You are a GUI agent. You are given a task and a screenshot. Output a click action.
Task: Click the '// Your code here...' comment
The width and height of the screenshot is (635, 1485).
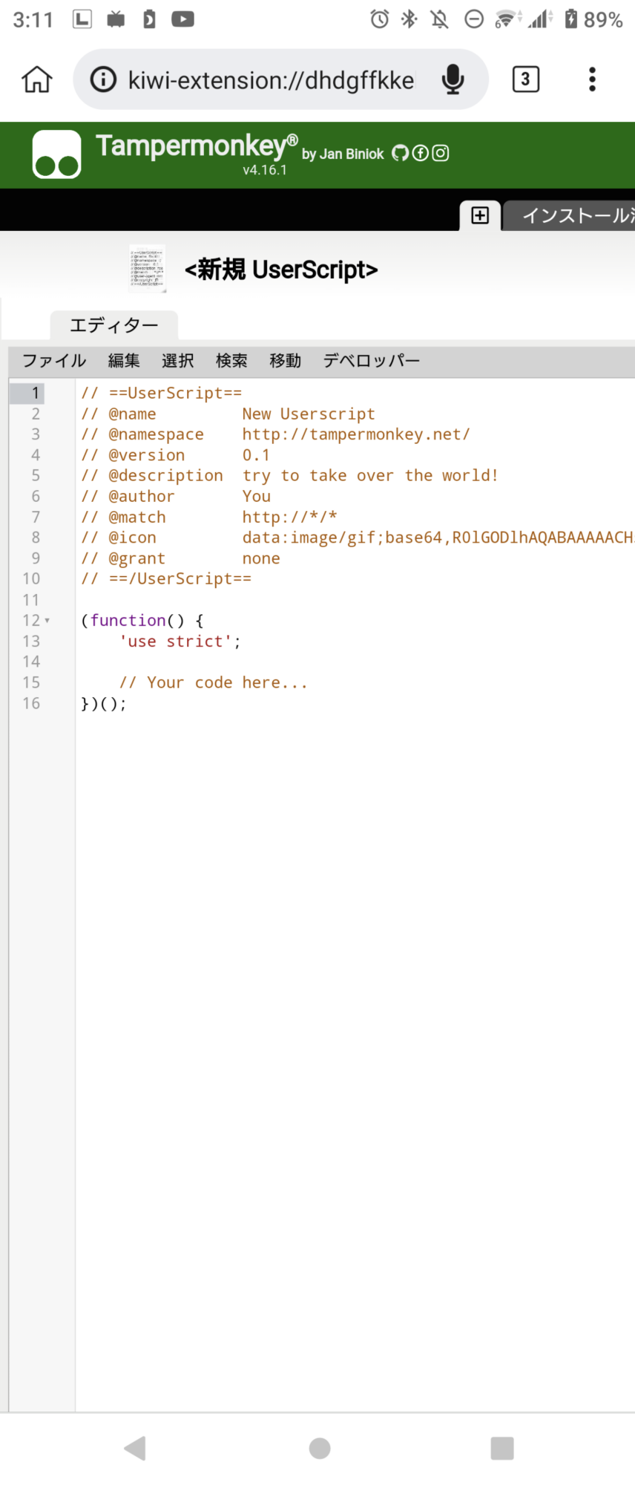pos(213,682)
